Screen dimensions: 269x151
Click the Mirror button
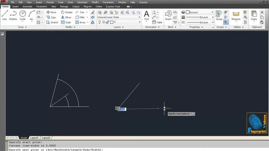66,17
